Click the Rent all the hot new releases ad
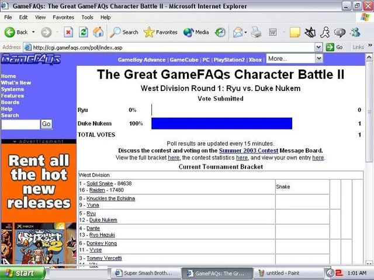Viewport: 374px width, 280px height. pos(39,182)
